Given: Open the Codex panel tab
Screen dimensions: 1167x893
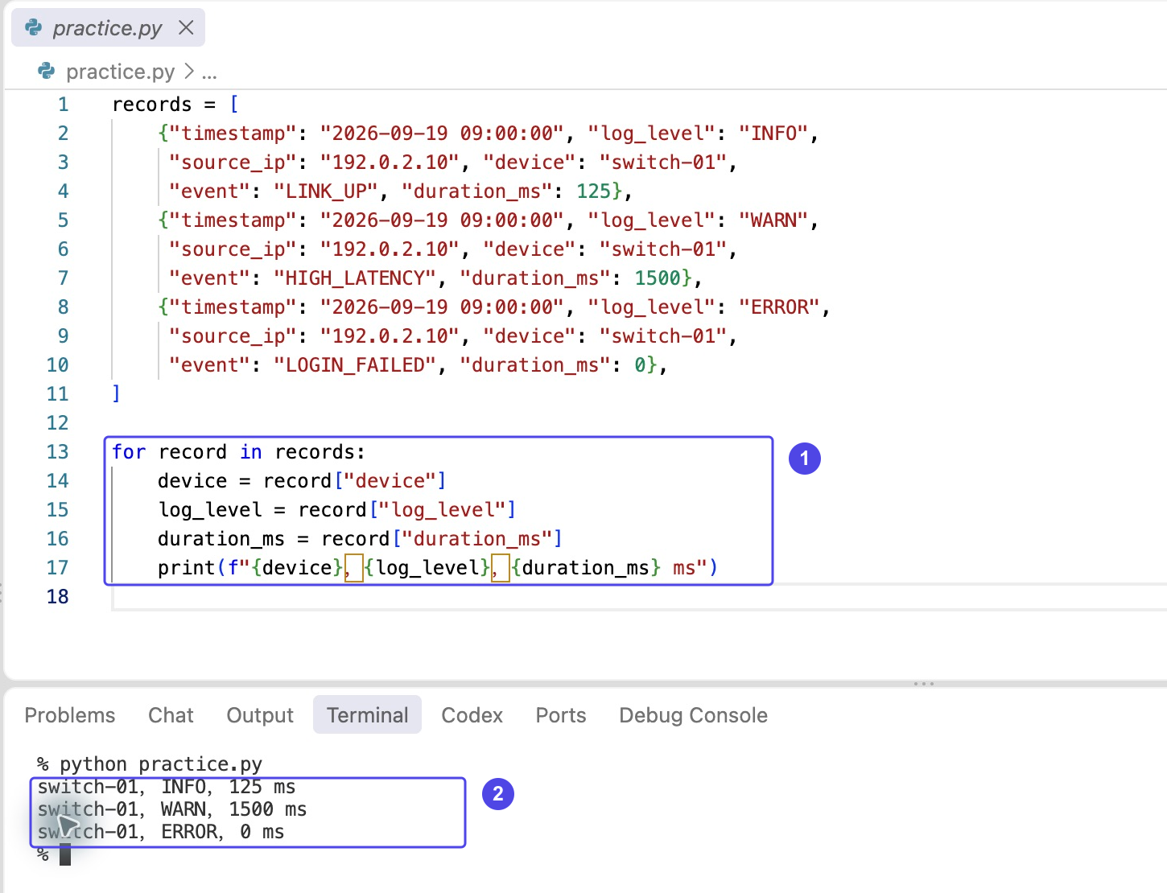Looking at the screenshot, I should point(472,715).
